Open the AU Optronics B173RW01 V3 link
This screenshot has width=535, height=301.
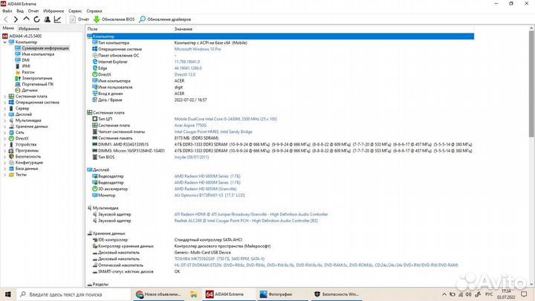click(210, 195)
